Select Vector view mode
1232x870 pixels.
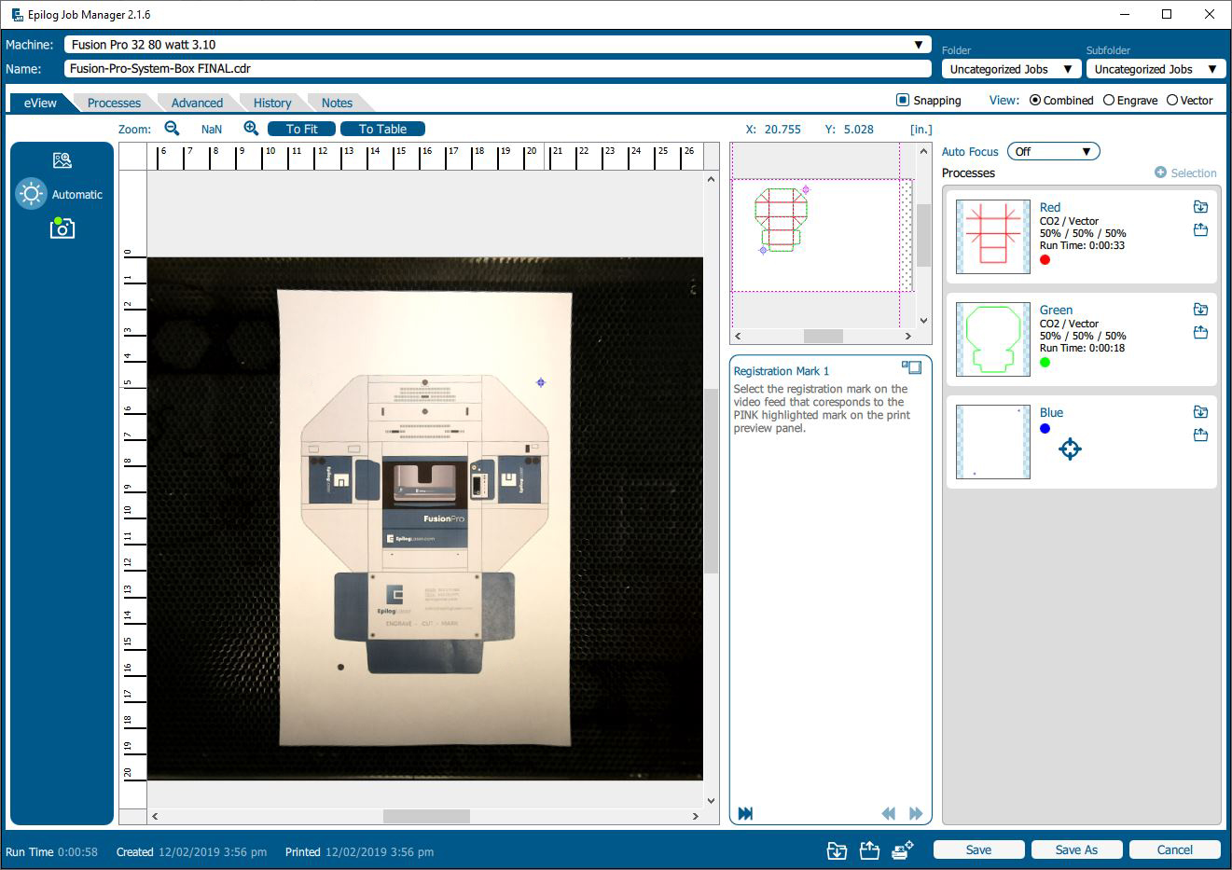pos(1172,100)
